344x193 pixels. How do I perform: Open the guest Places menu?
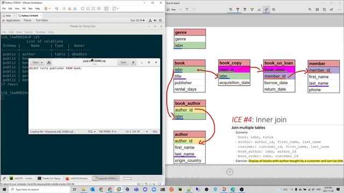(x=27, y=20)
